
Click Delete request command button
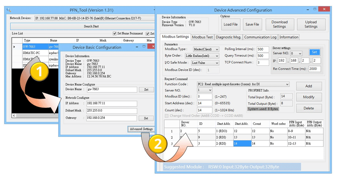pos(309,108)
